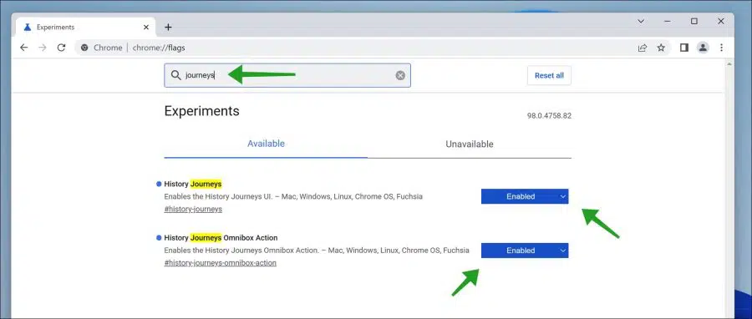Go back with the browser back arrow
Viewport: 752px width, 319px height.
pyautogui.click(x=24, y=48)
